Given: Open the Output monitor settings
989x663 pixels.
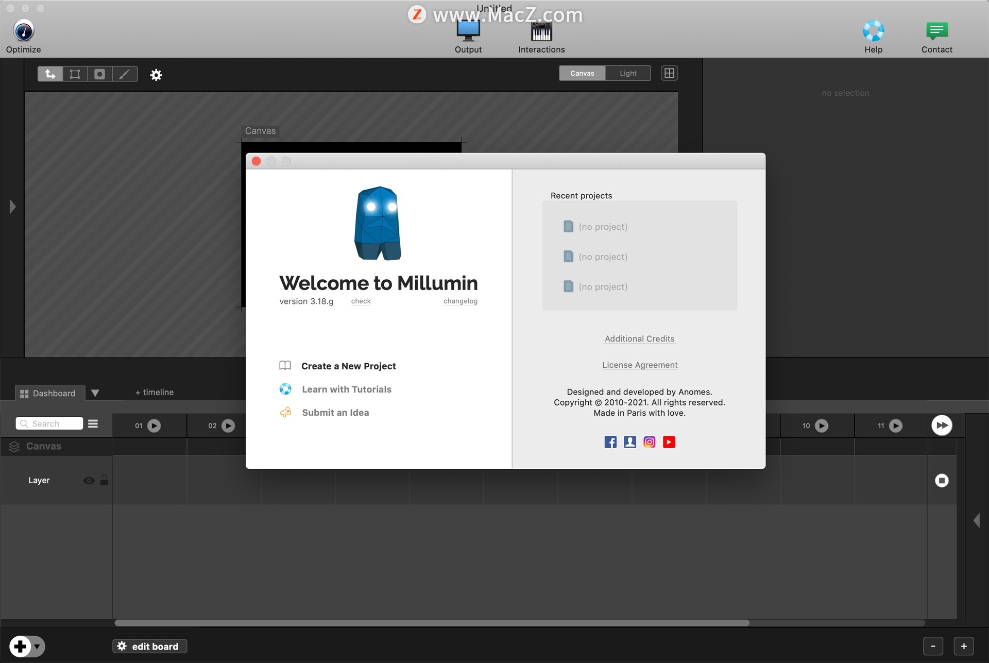Looking at the screenshot, I should (468, 37).
